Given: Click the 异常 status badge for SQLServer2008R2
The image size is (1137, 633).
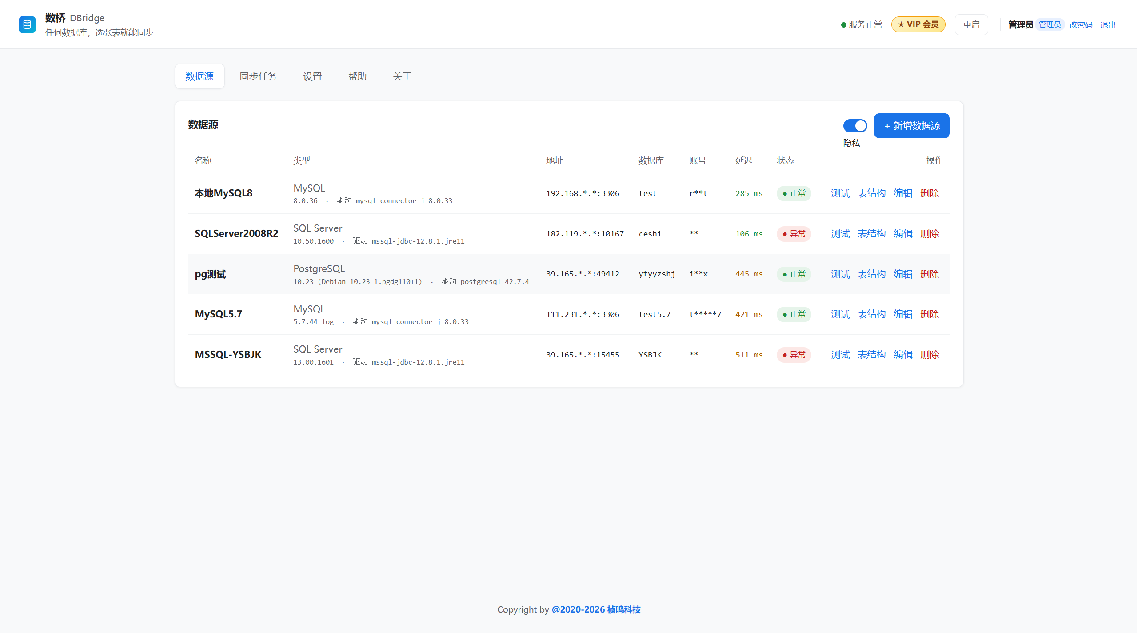Looking at the screenshot, I should 794,234.
